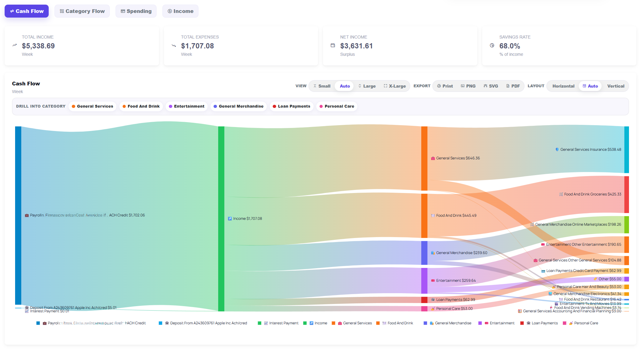Click Food And Drink $445.49 label
Viewport: 641px width, 349px height.
[x=454, y=216]
